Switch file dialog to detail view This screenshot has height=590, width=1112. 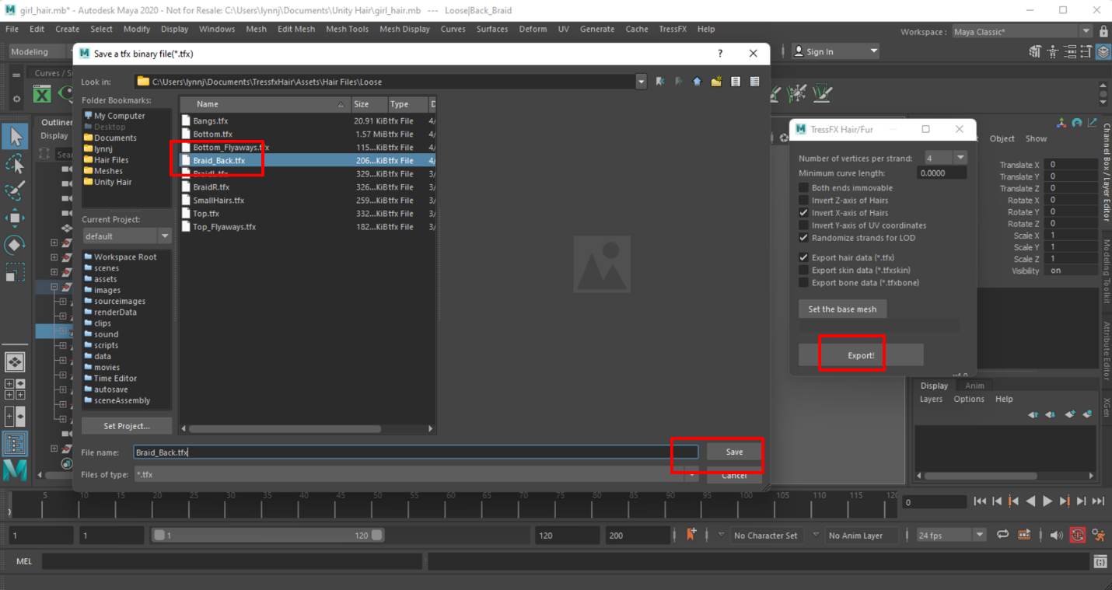[x=754, y=81]
